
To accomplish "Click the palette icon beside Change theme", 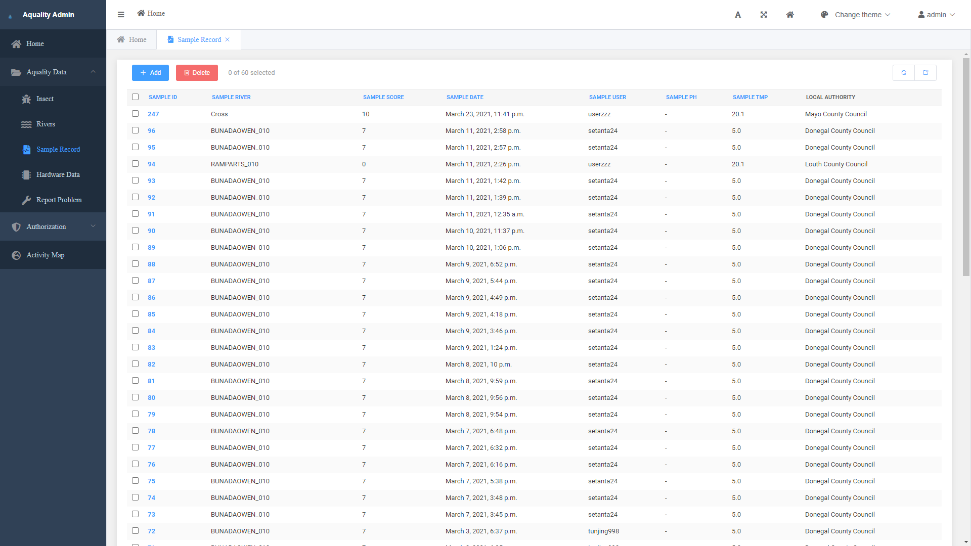I will (824, 15).
